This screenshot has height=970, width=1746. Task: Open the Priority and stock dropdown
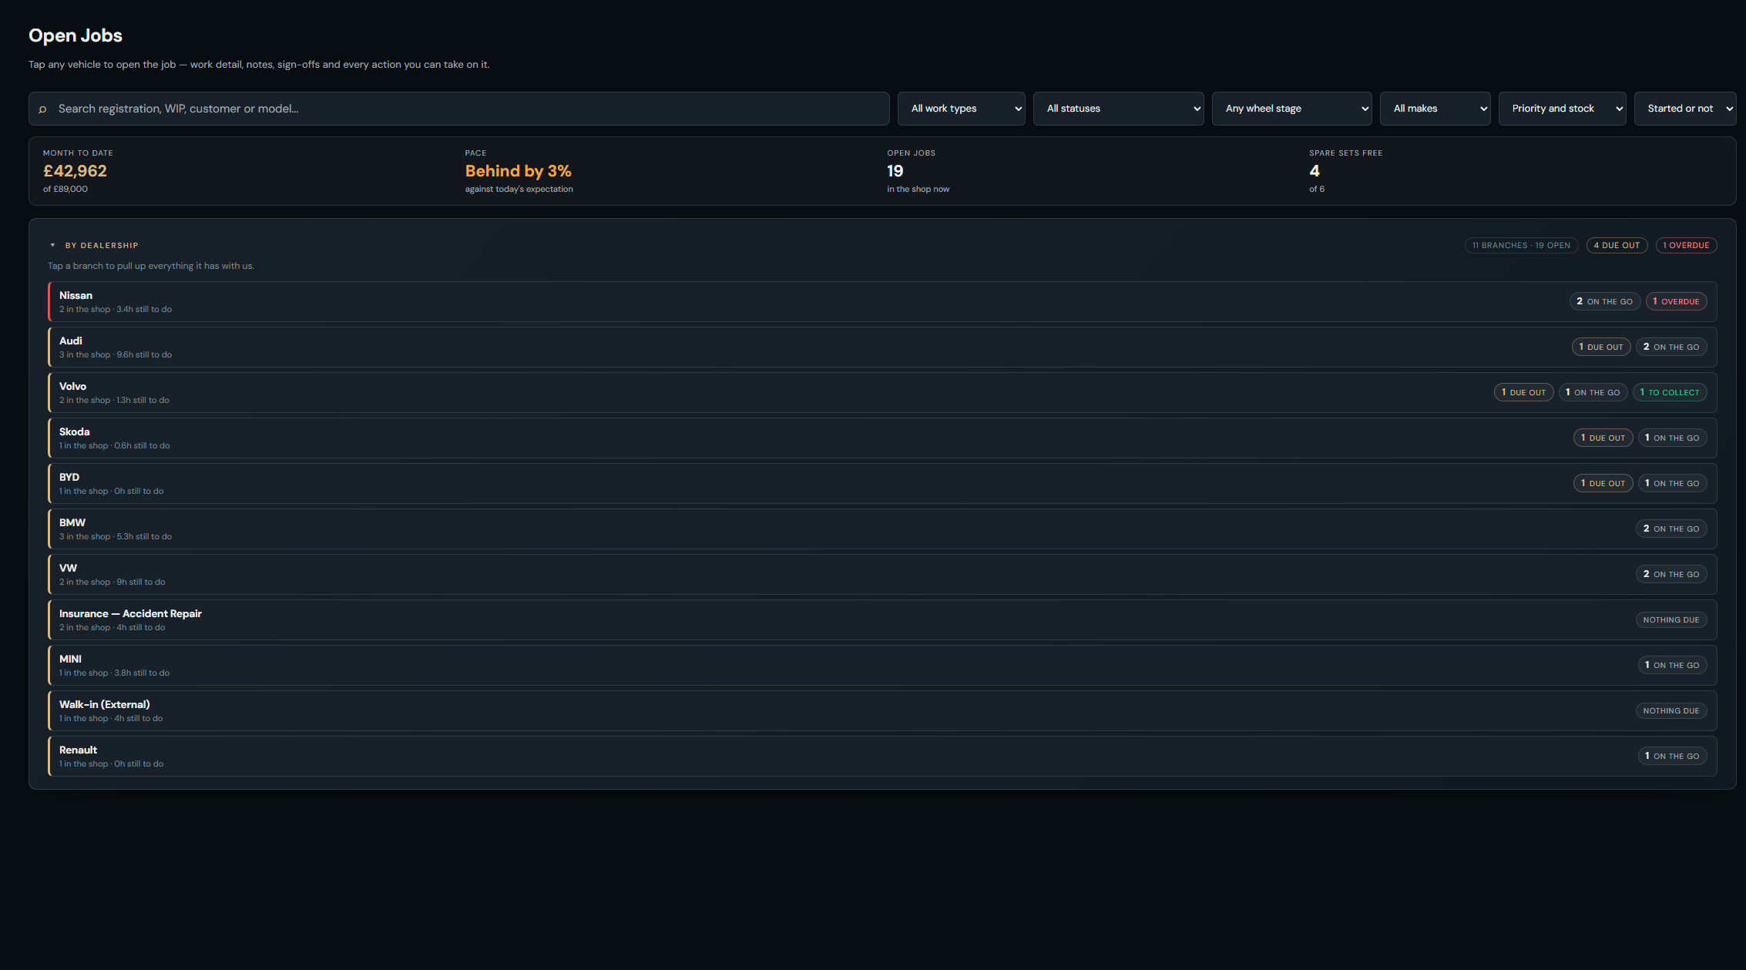1562,109
